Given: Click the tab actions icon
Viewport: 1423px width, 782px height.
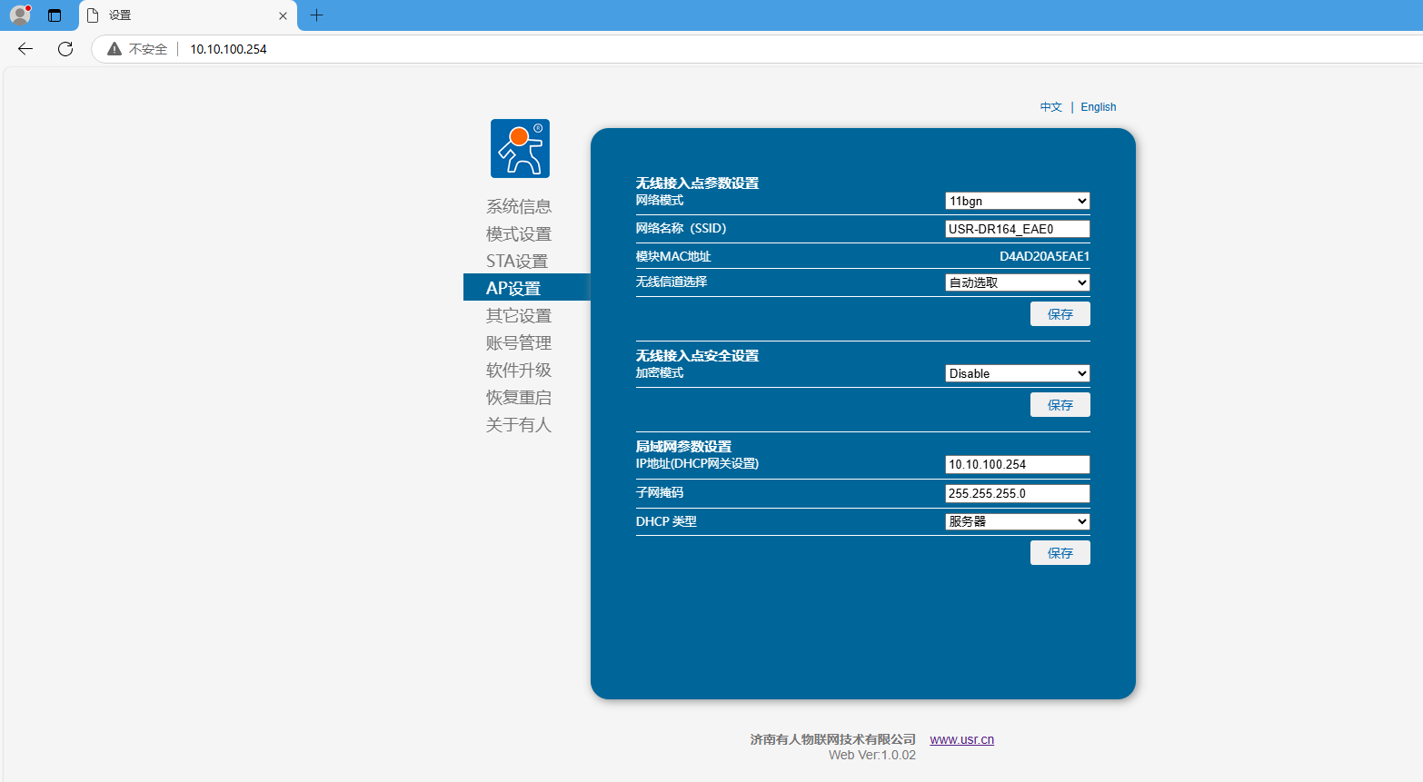Looking at the screenshot, I should [x=55, y=15].
